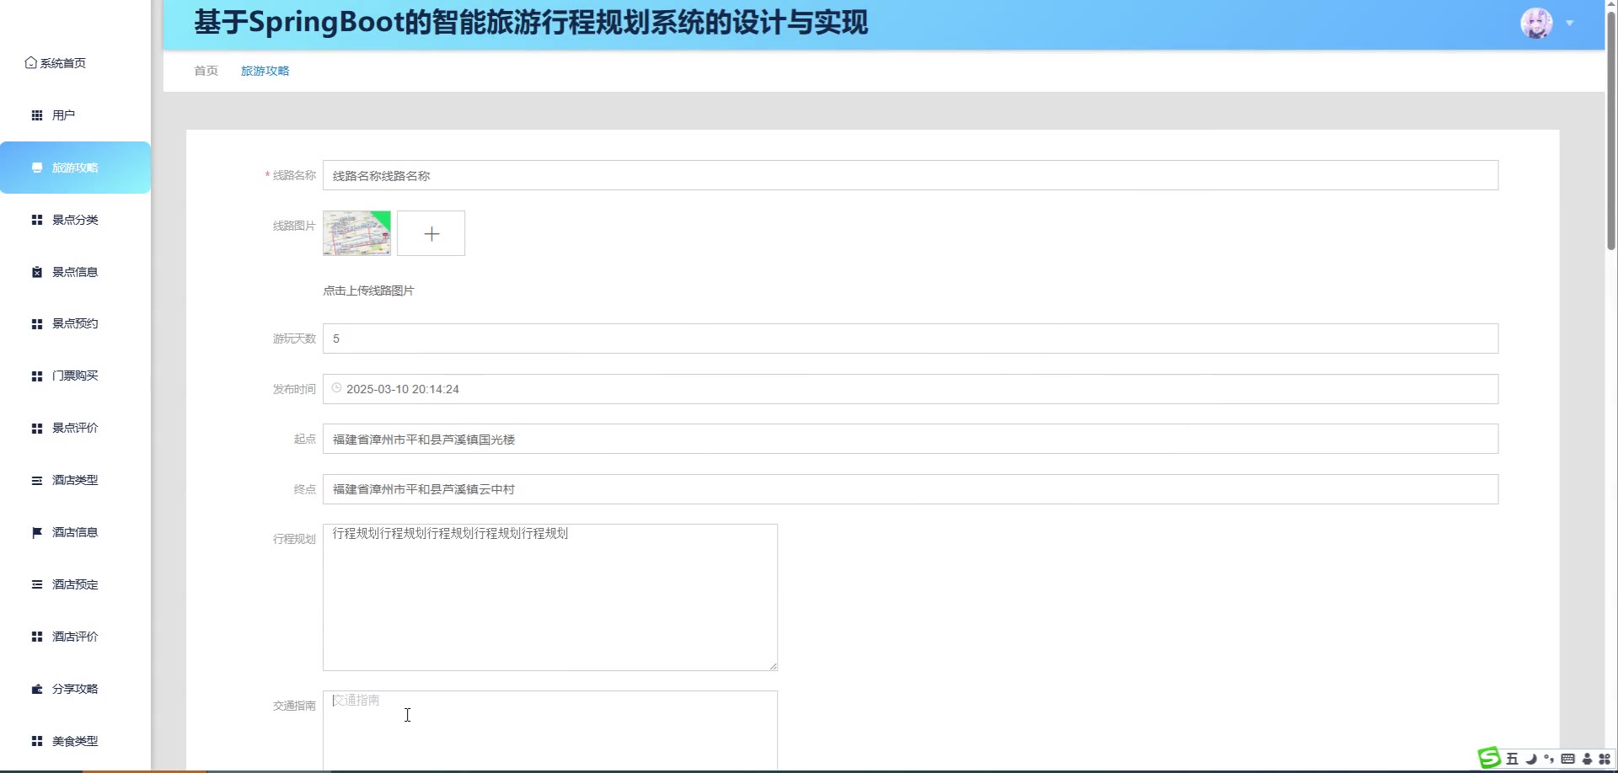The width and height of the screenshot is (1618, 773).
Task: Open the 用户 menu grid icon
Action: [x=37, y=115]
